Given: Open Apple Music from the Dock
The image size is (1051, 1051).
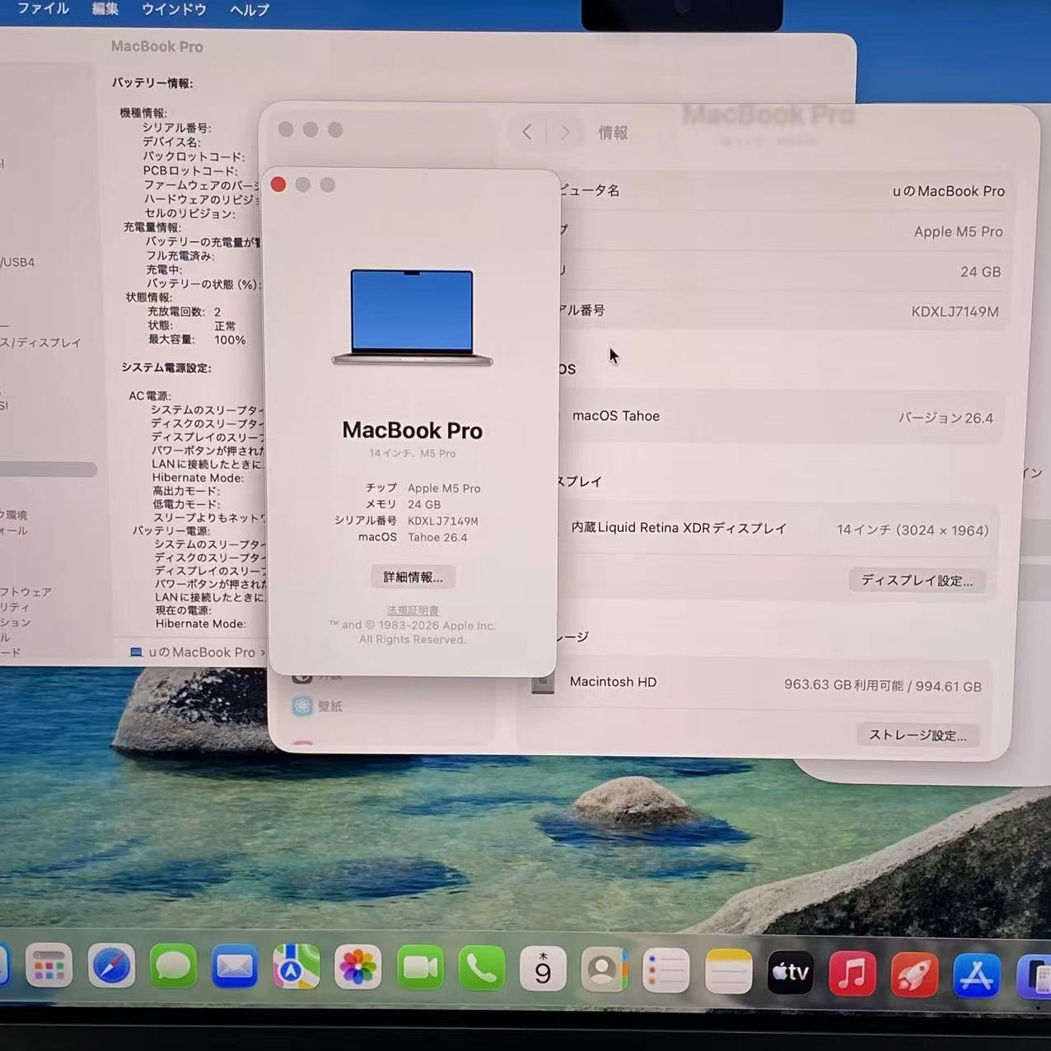Looking at the screenshot, I should [852, 973].
